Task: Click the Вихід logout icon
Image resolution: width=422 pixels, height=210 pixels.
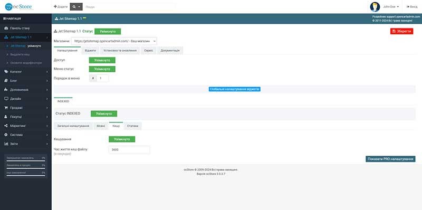Action: [x=408, y=7]
